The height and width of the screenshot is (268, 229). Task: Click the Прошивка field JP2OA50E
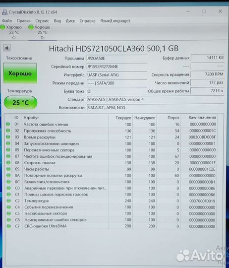click(116, 59)
